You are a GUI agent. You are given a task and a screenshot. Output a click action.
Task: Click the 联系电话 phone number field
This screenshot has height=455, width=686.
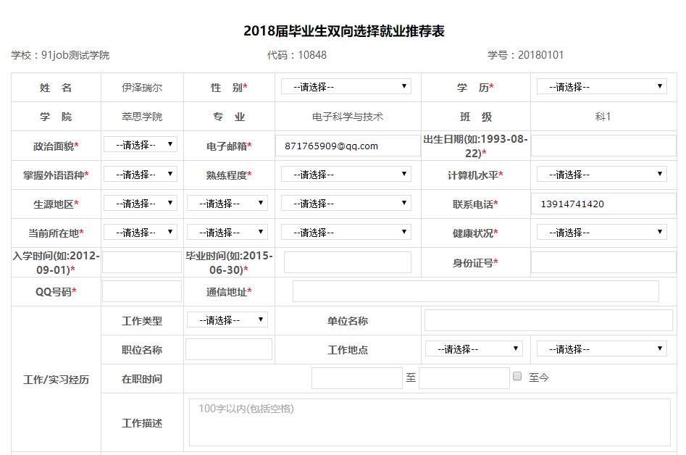603,204
